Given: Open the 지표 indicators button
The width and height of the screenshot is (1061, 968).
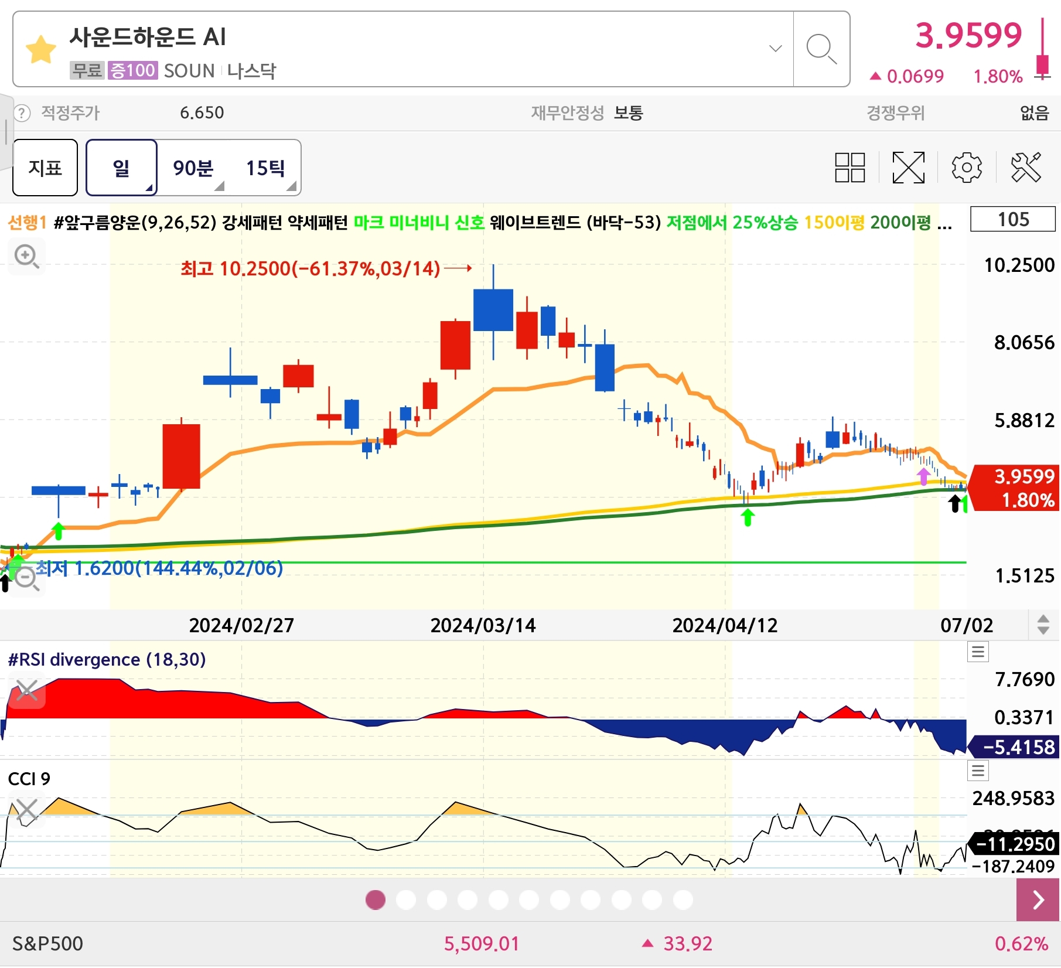Looking at the screenshot, I should pyautogui.click(x=45, y=168).
